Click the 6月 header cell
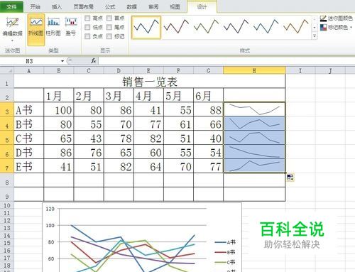This screenshot has height=272, width=355. [208, 95]
